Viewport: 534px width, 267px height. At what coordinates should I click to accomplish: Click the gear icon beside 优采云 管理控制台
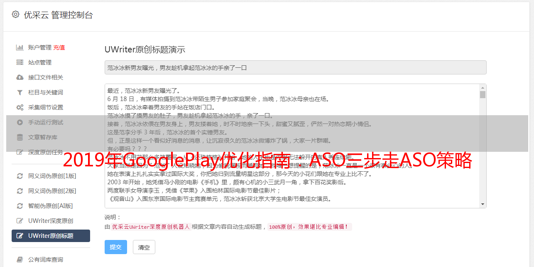15,15
